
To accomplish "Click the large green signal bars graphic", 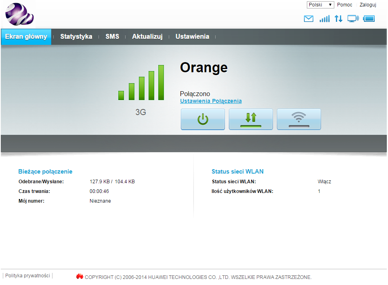I will click(x=141, y=83).
